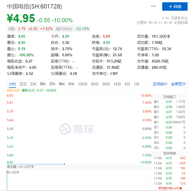Select the 卖4 4.98 order row
This screenshot has width=193, height=191.
(x=170, y=107)
